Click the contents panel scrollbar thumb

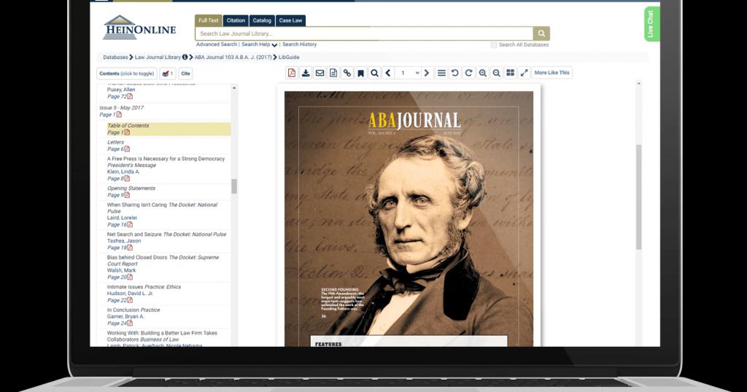pos(234,187)
